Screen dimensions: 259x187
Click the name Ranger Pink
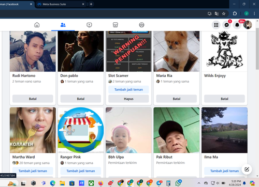click(70, 157)
